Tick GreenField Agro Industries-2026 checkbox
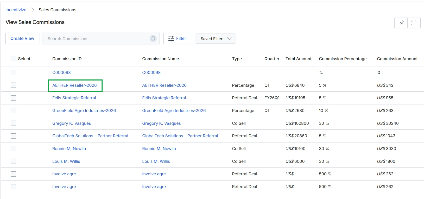 [x=13, y=110]
